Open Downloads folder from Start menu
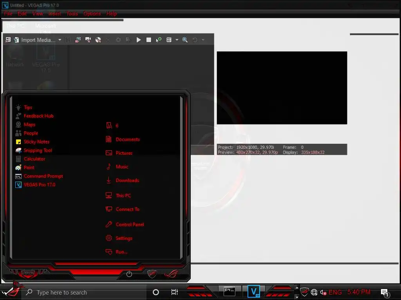The height and width of the screenshot is (300, 401). click(x=123, y=180)
